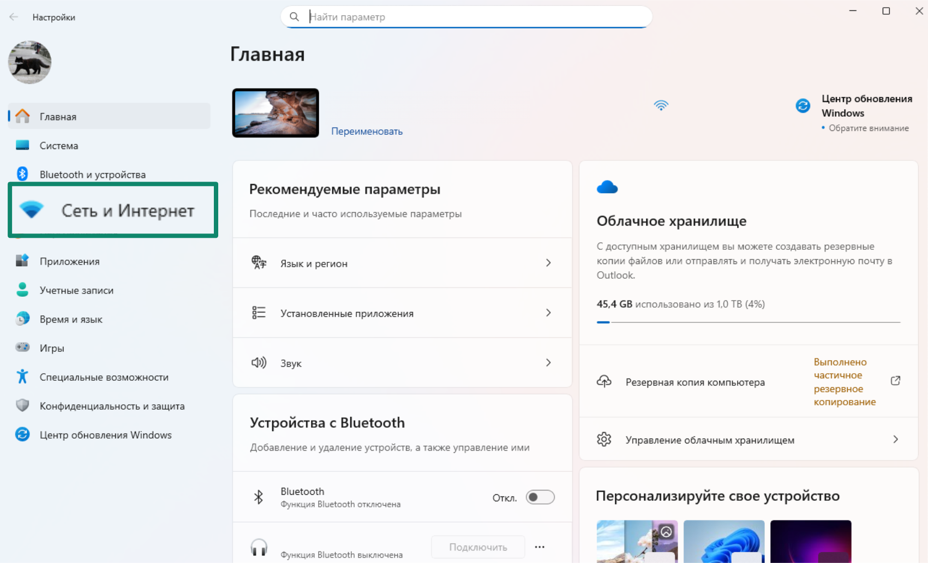Screen dimensions: 928x563
Task: Open Специальные возможности via accessibility icon
Action: pos(22,376)
